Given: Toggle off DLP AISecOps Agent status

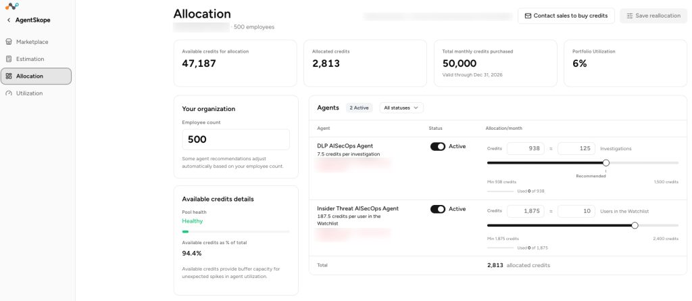Looking at the screenshot, I should pyautogui.click(x=438, y=147).
